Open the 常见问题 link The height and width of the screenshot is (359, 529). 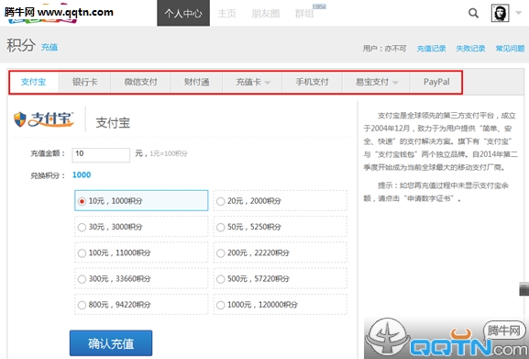510,49
